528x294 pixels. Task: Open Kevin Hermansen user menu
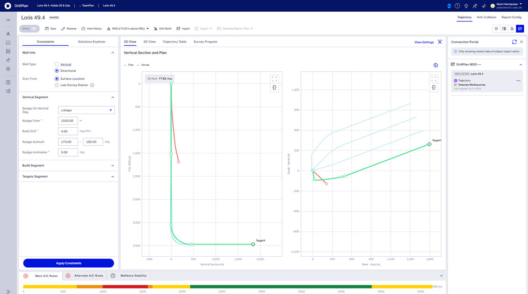click(506, 6)
